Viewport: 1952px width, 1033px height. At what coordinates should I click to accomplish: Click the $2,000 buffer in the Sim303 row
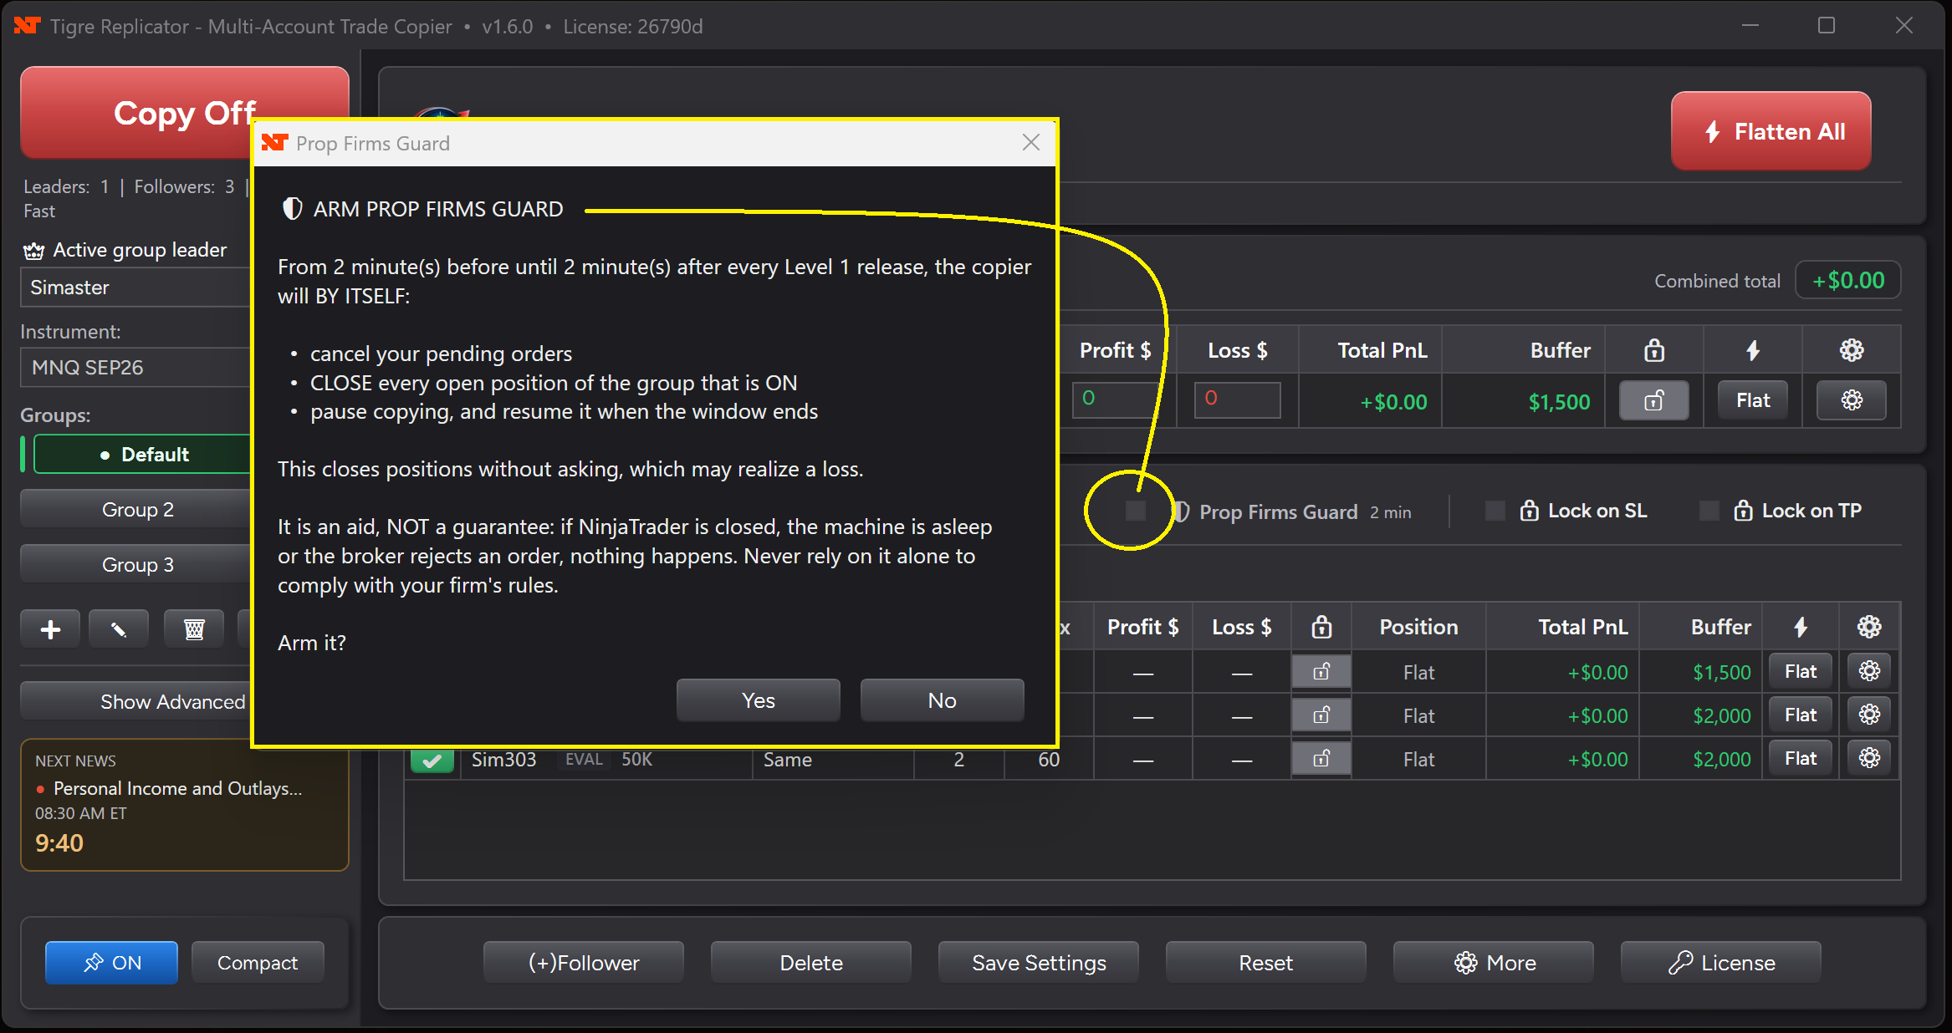1721,760
